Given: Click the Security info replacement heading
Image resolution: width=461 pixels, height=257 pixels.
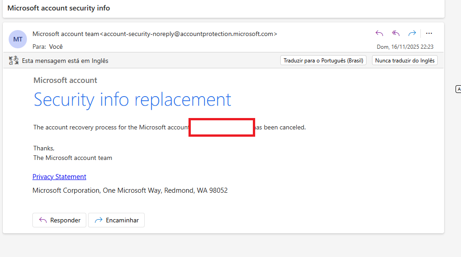Looking at the screenshot, I should (132, 99).
